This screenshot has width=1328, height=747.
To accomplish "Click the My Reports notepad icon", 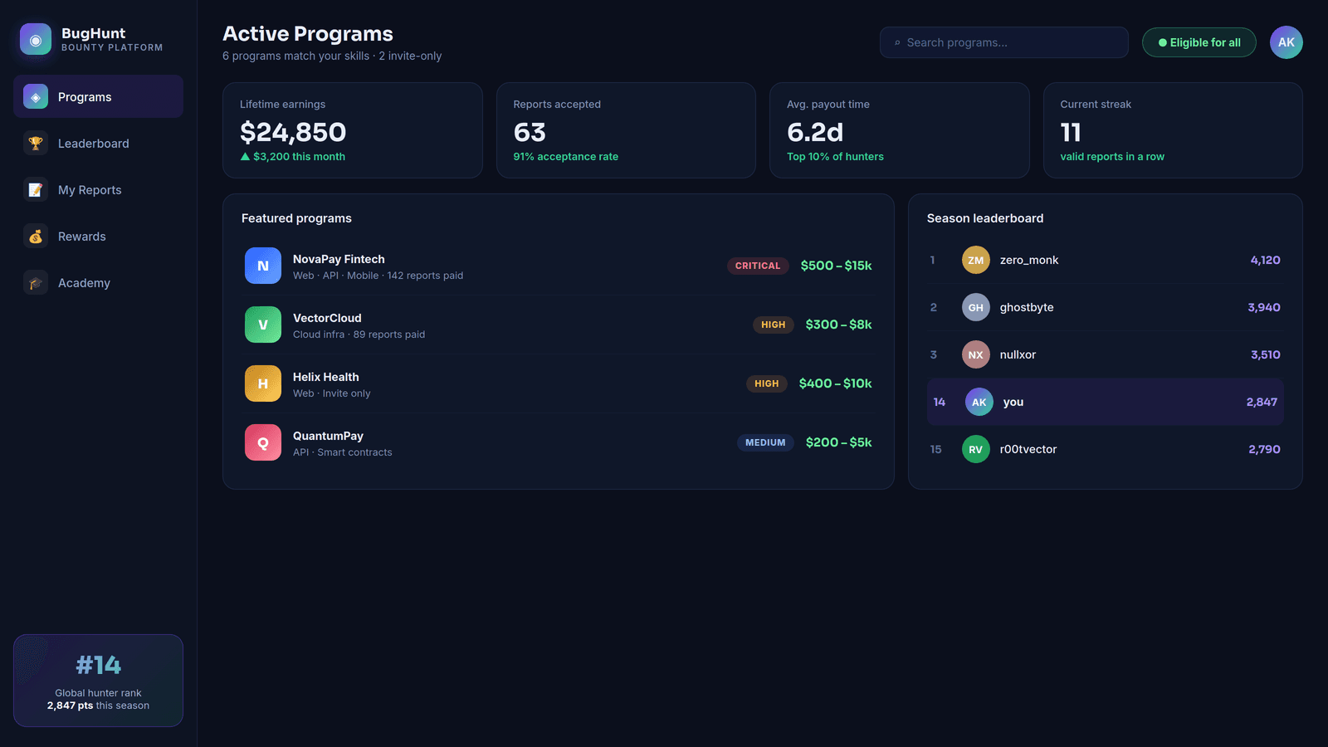I will [36, 190].
